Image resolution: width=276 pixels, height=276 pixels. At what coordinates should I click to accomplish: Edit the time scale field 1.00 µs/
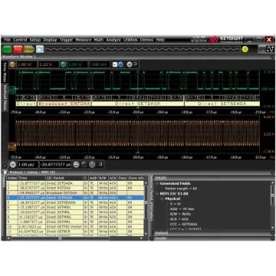[x=28, y=165]
